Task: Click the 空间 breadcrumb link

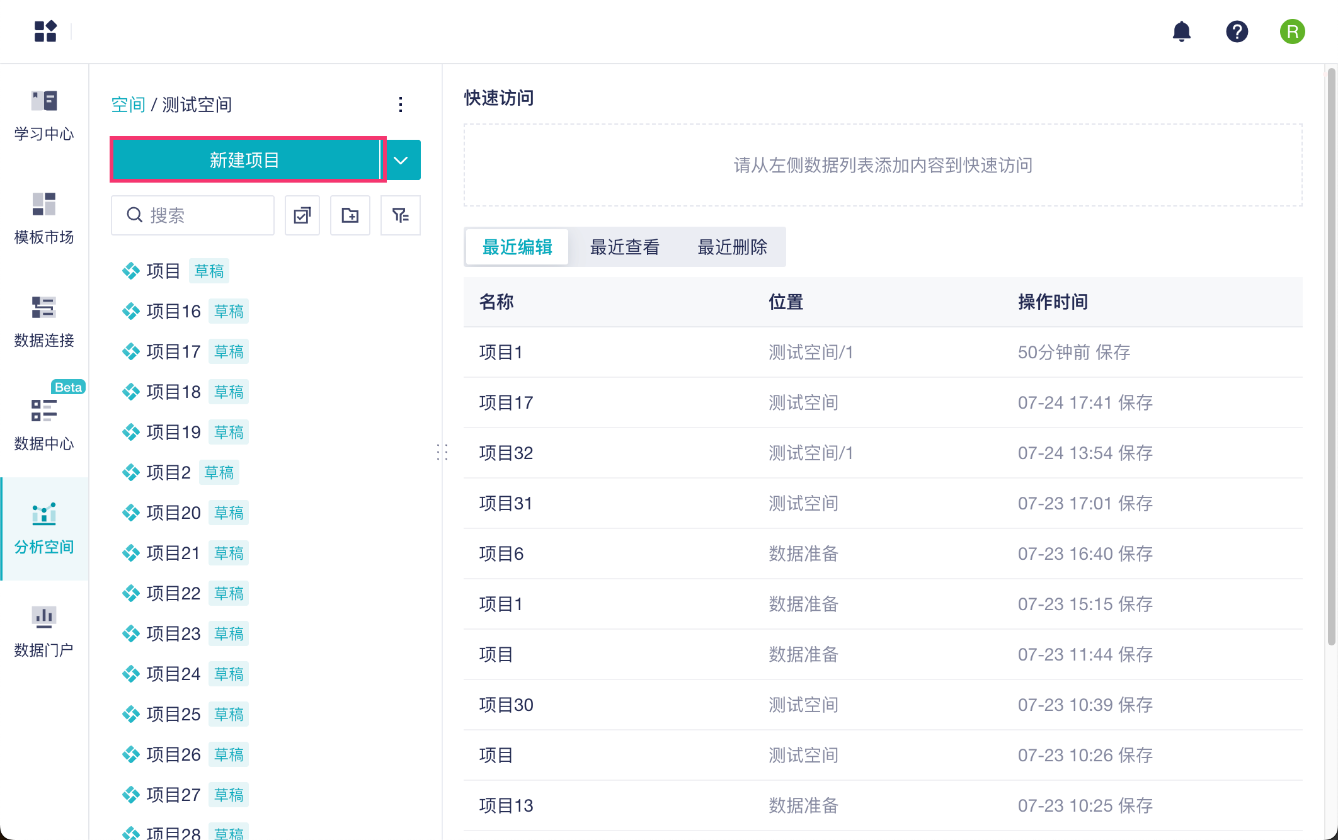Action: click(128, 105)
